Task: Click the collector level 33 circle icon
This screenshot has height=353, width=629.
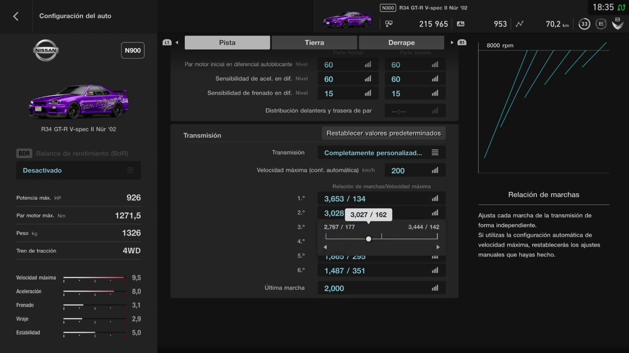Action: coord(584,24)
